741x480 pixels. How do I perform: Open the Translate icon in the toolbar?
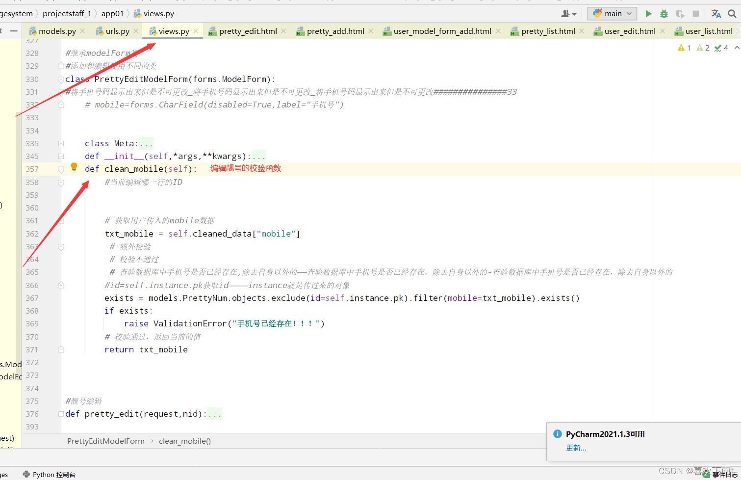[716, 14]
